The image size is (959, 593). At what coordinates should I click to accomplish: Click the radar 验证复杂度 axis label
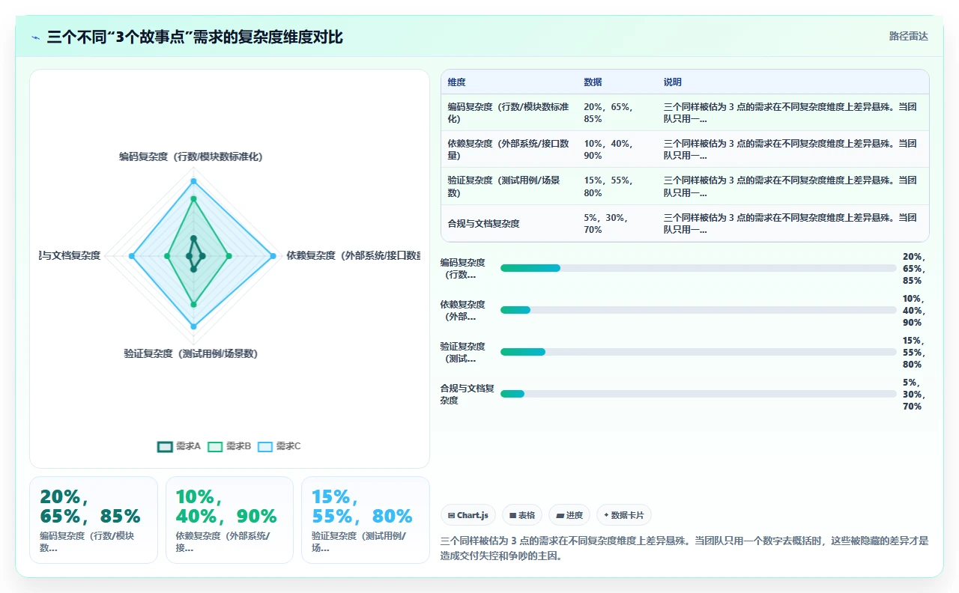coord(191,353)
